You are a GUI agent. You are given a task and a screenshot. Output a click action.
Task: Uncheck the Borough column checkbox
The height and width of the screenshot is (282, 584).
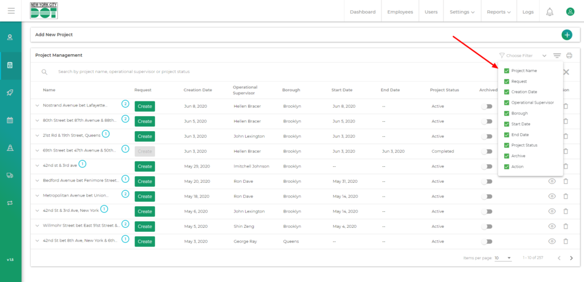tap(506, 113)
